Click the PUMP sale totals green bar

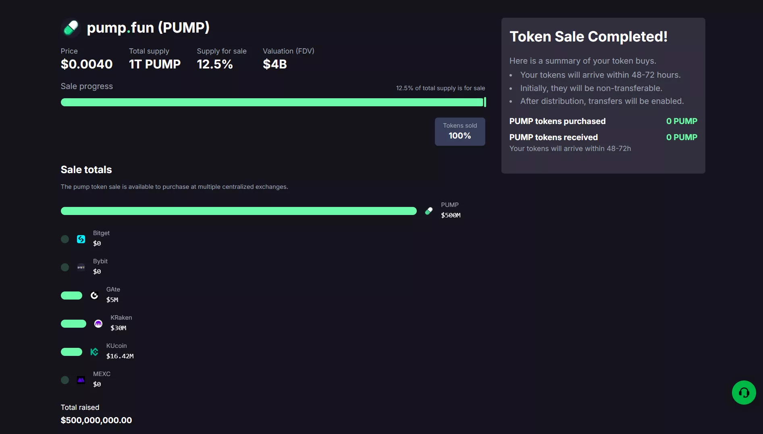(x=239, y=211)
